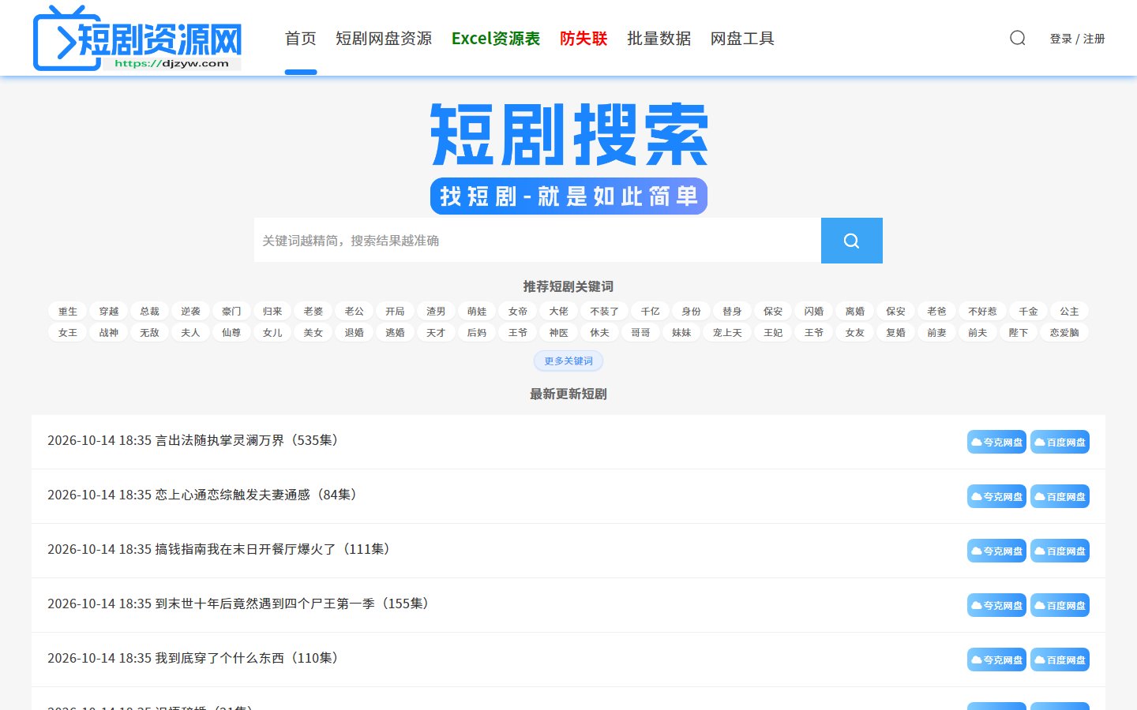This screenshot has width=1137, height=710.
Task: Go to the 首页 nav tab
Action: pos(301,39)
